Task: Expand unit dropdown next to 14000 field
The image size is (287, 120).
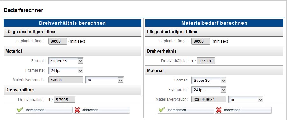Action: pos(104,80)
